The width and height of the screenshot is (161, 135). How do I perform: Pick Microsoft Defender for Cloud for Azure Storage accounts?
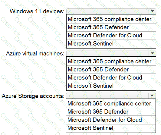point(111,120)
